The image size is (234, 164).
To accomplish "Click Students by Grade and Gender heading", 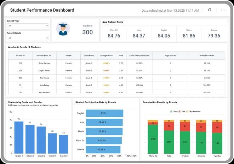I will point(25,102).
